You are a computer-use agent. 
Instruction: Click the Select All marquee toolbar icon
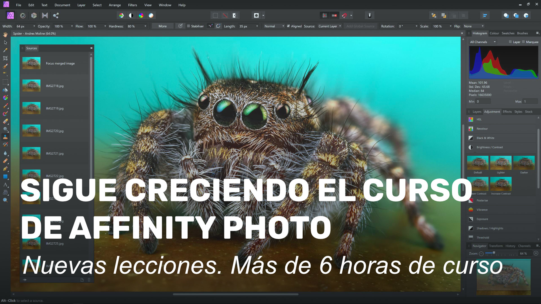click(215, 15)
